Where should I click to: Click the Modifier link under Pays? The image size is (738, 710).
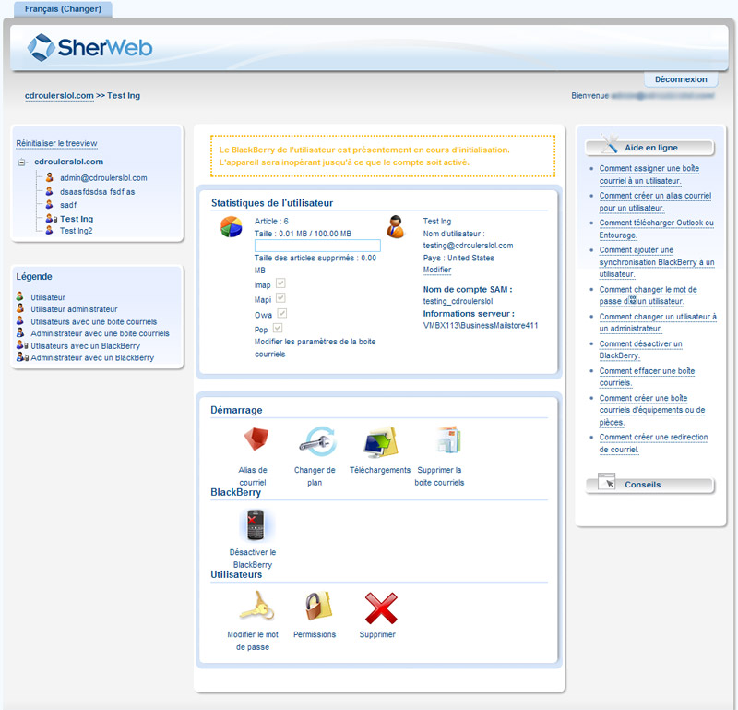pyautogui.click(x=437, y=270)
